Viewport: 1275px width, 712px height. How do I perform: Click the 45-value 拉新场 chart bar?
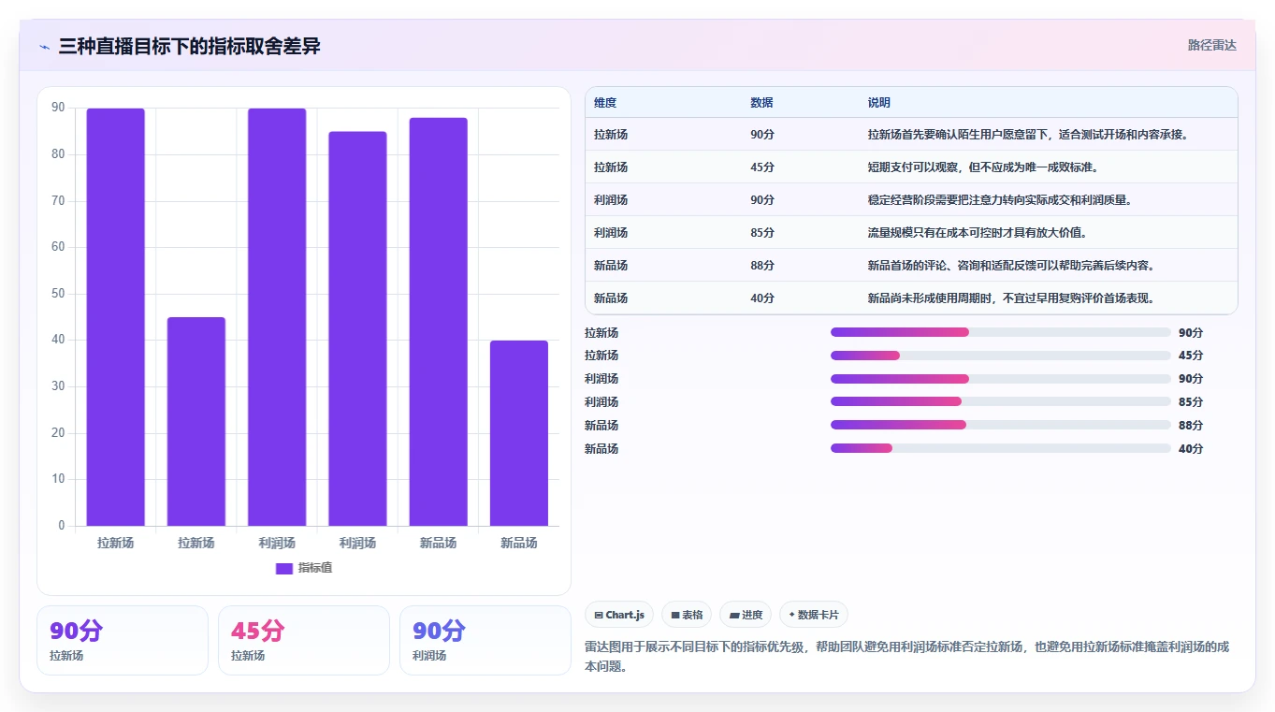tap(196, 422)
